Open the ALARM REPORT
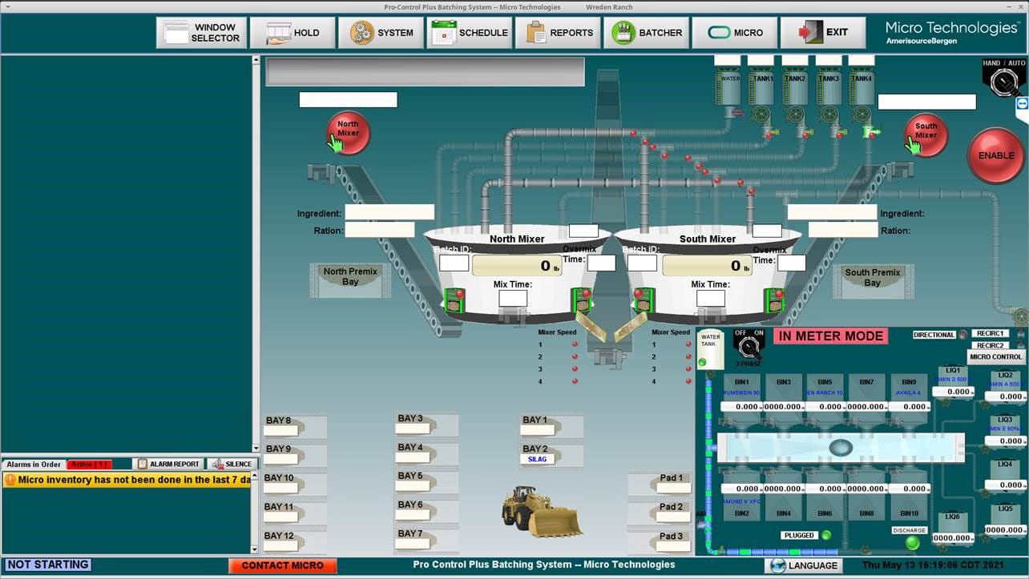This screenshot has width=1029, height=579. point(167,464)
